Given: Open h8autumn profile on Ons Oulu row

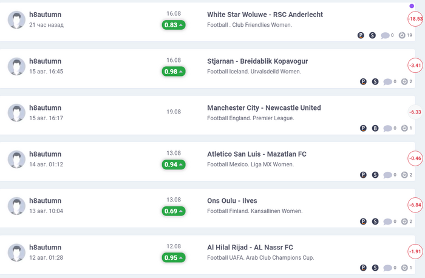Looking at the screenshot, I should [x=45, y=201].
